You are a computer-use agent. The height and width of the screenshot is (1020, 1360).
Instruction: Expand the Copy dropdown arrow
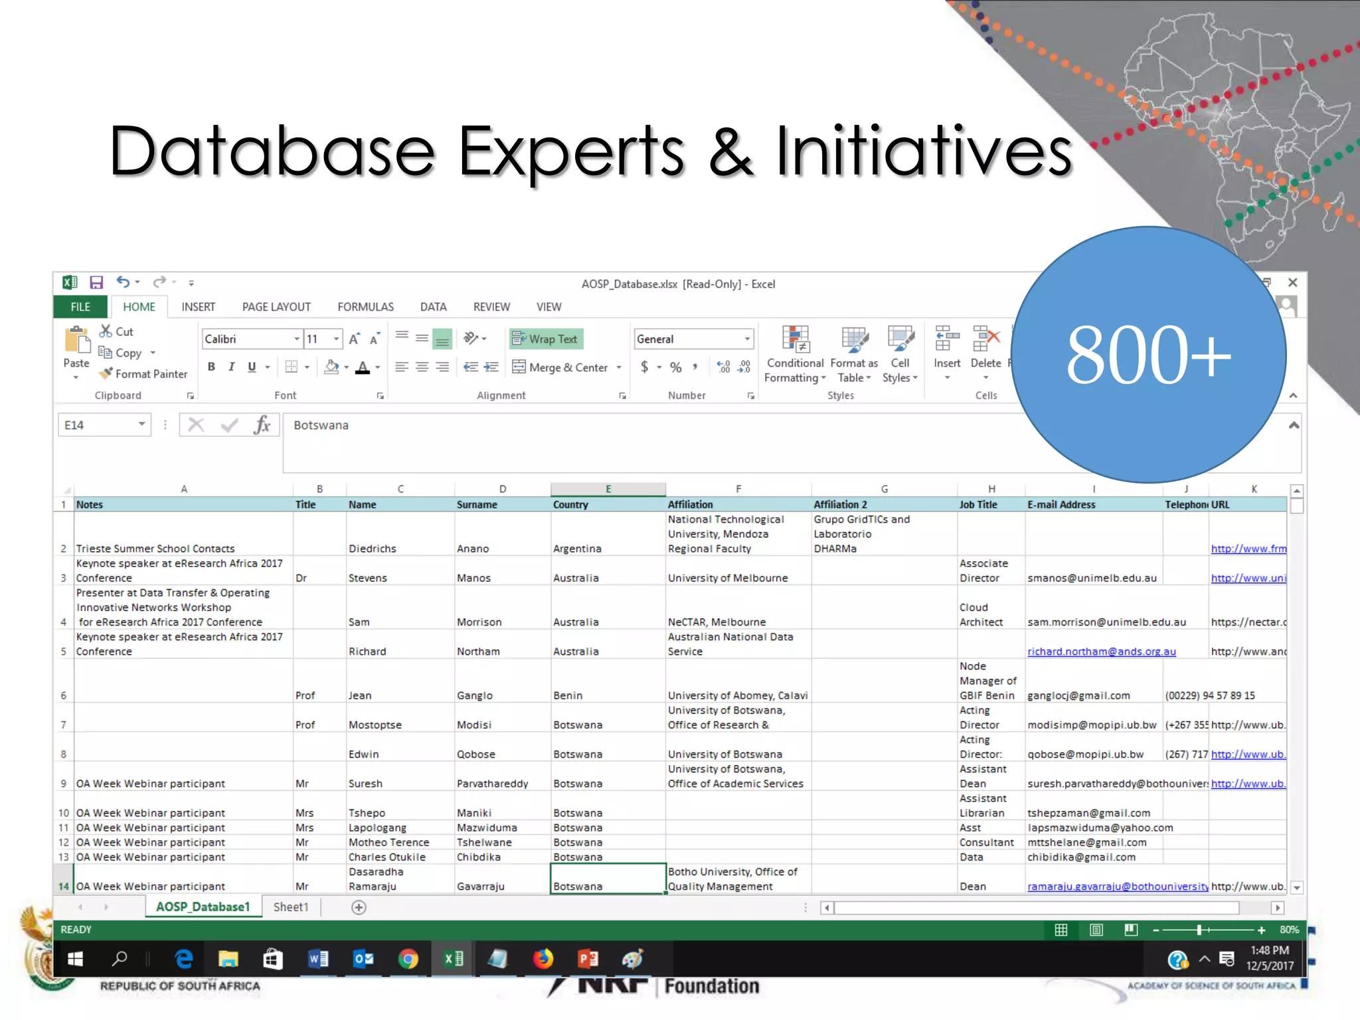pos(153,353)
